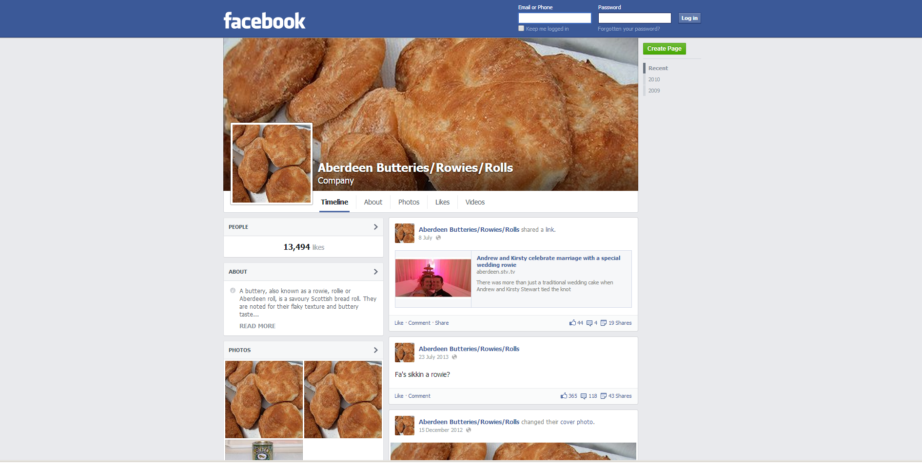Click Comment on the 8 July post

pos(419,323)
